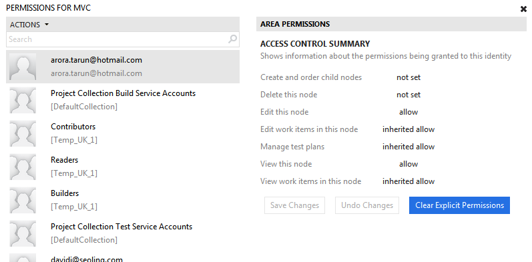
Task: Click the magnifier search icon
Action: (x=232, y=39)
